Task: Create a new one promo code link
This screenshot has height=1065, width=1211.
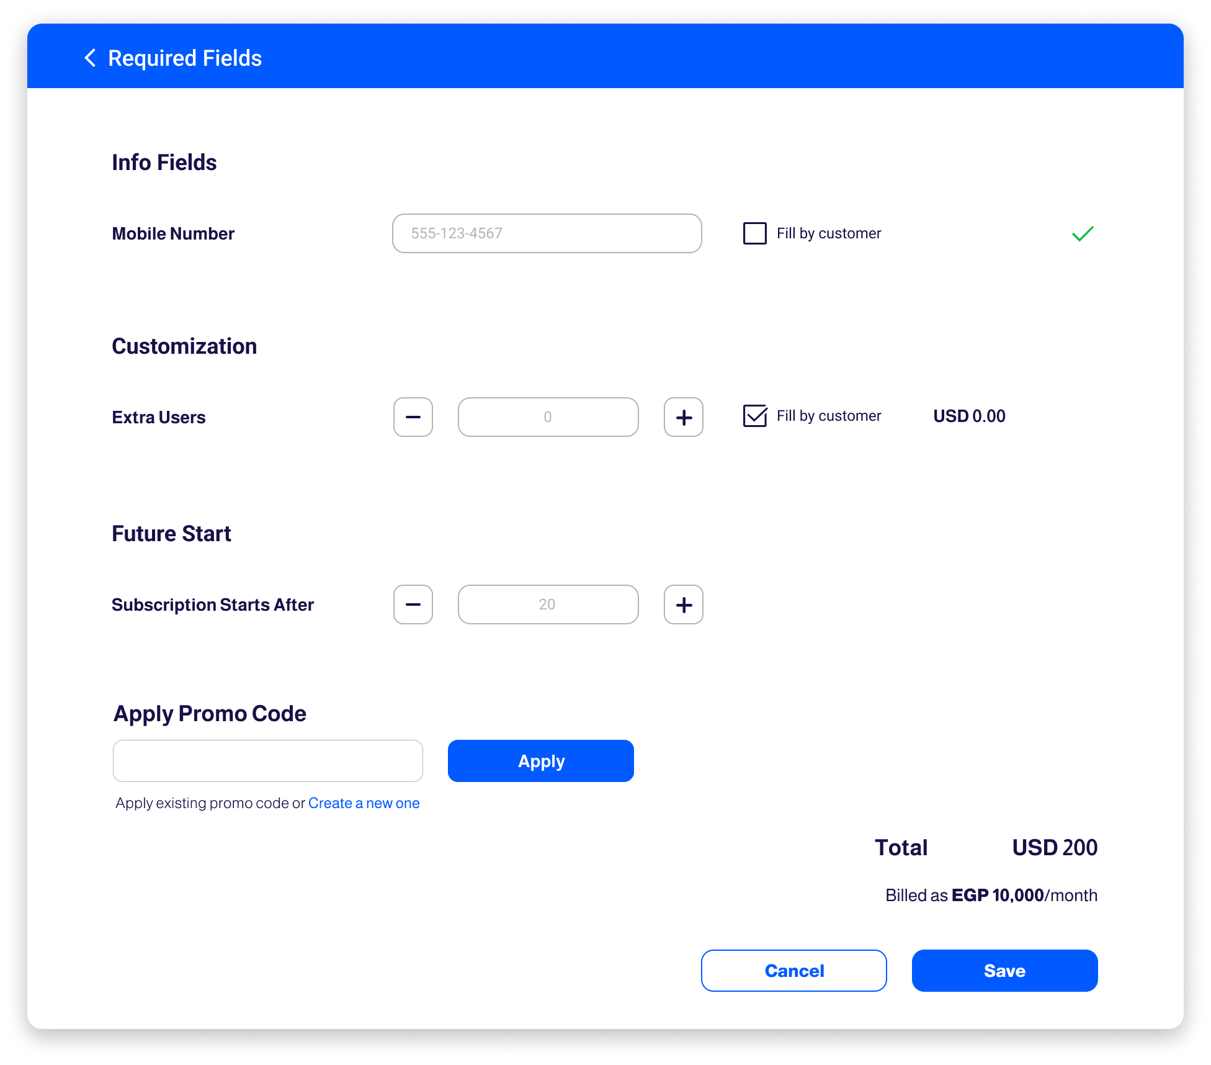Action: pyautogui.click(x=364, y=803)
